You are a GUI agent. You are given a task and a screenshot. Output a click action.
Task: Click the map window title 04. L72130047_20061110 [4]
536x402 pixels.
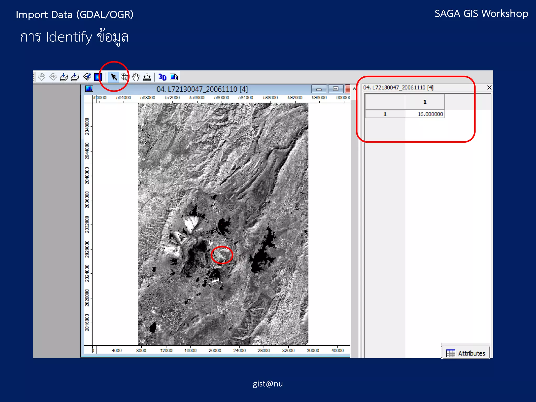(202, 89)
